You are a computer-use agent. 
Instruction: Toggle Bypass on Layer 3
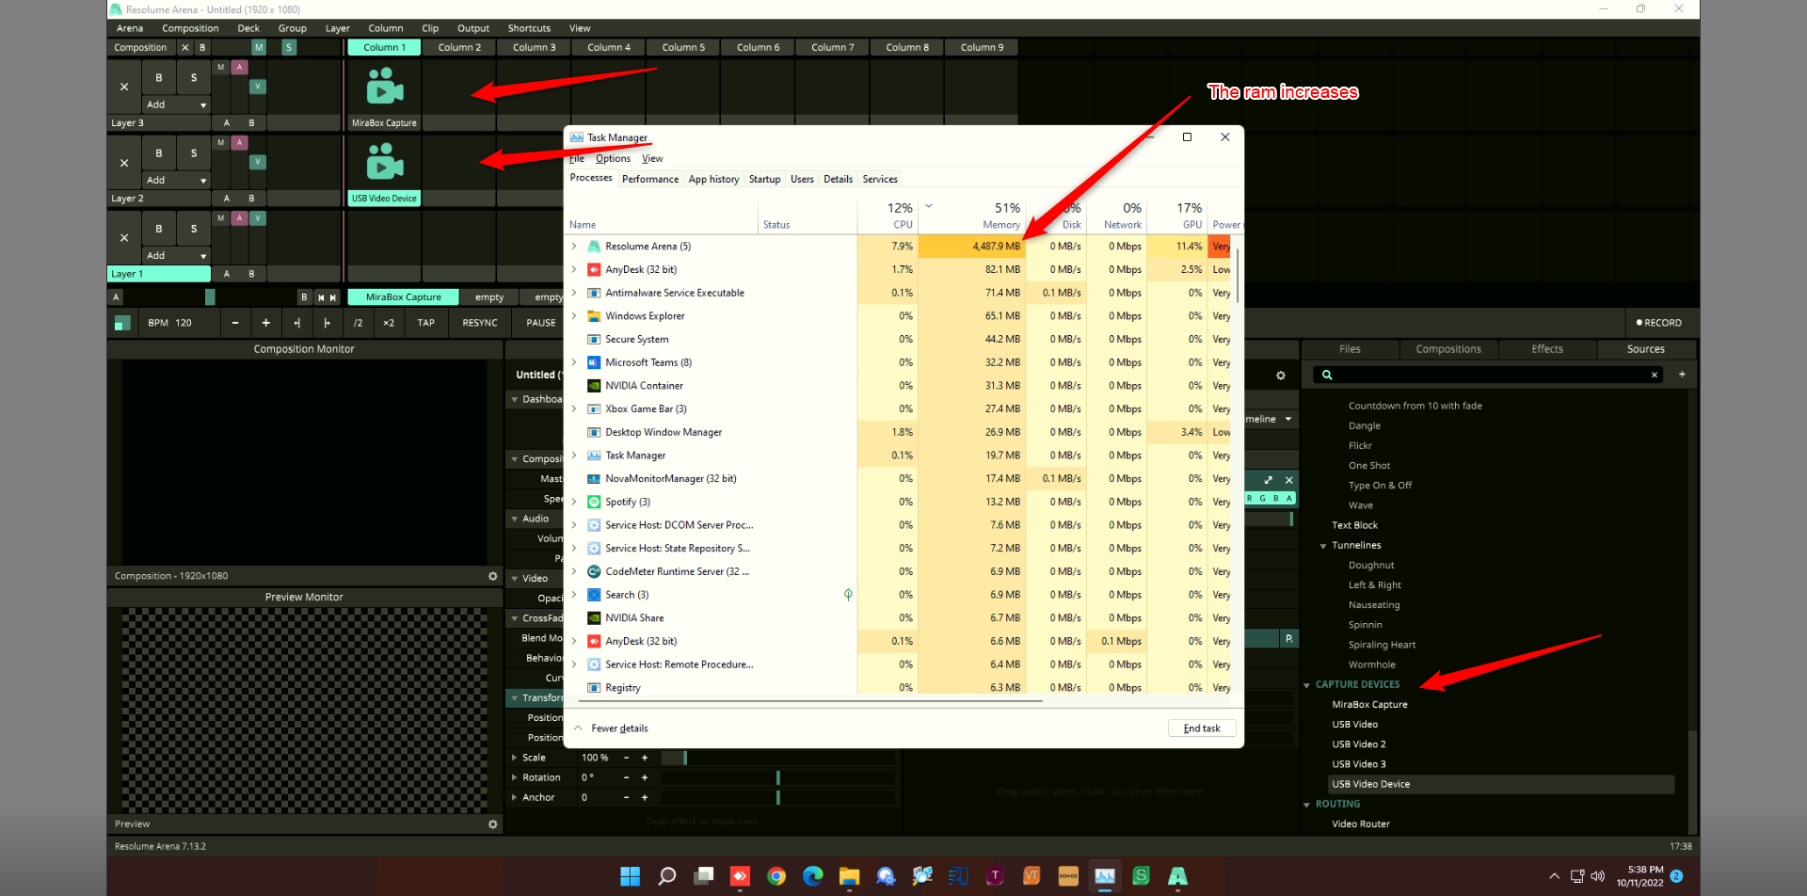tap(159, 78)
